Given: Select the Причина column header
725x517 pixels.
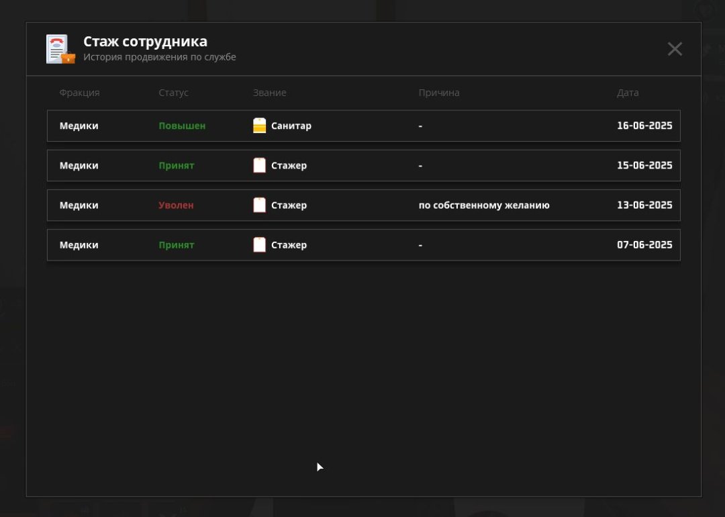Looking at the screenshot, I should 438,93.
